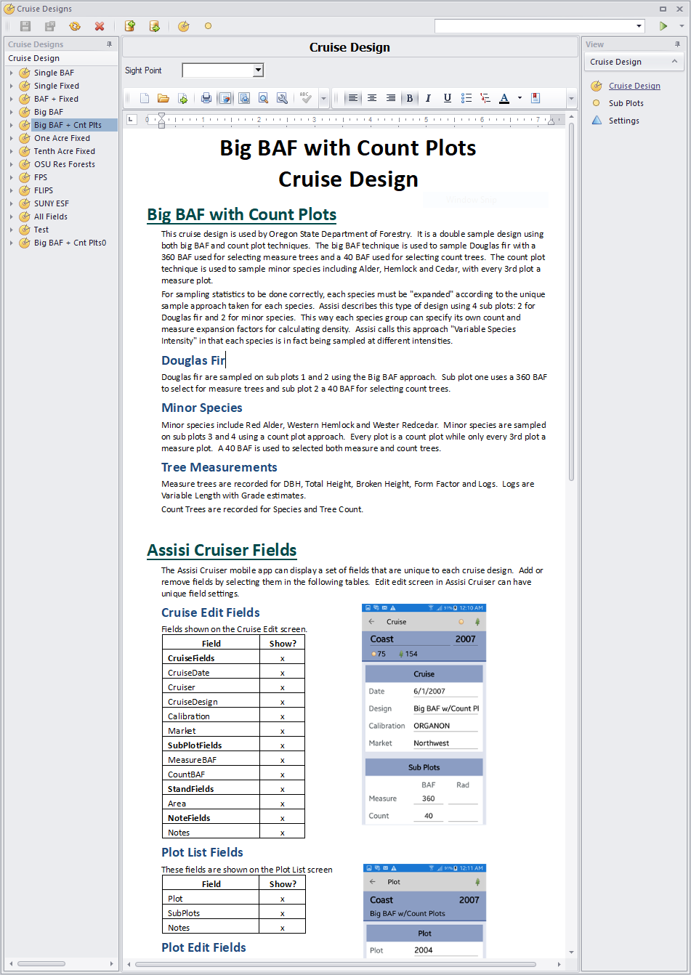Screen dimensions: 691x975
Task: Click the red X delete icon
Action: pyautogui.click(x=100, y=26)
